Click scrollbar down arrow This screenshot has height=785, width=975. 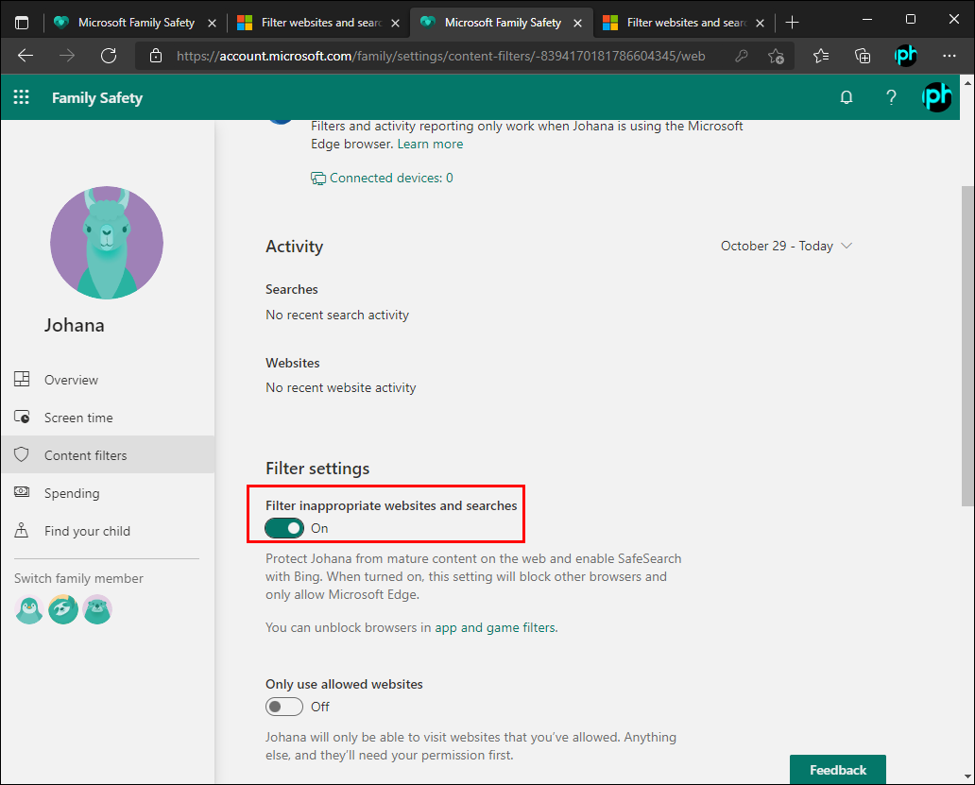point(967,776)
